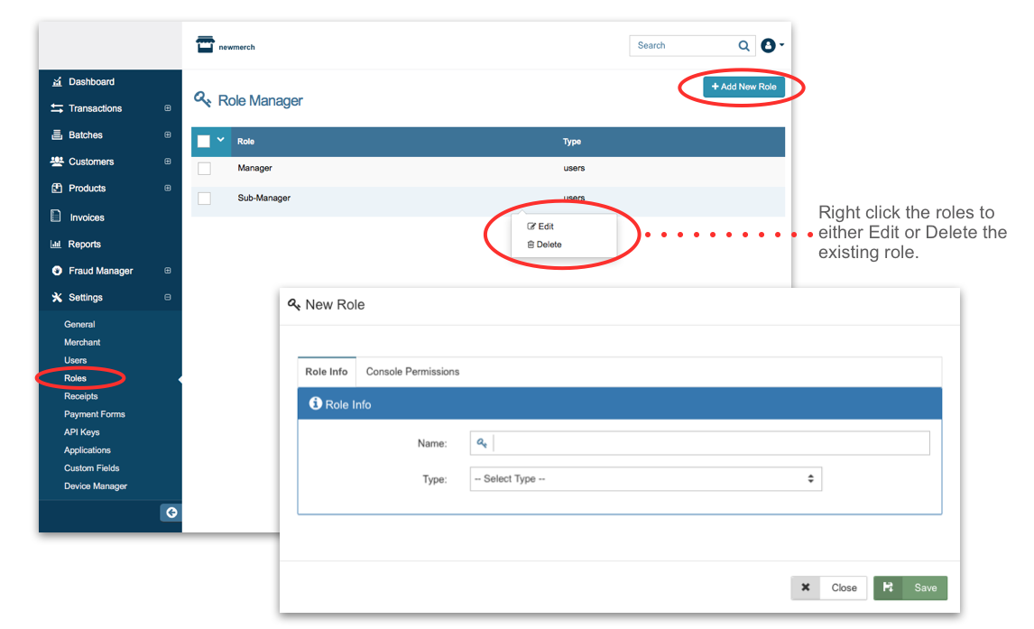The width and height of the screenshot is (1034, 629).
Task: Click the Invoices document icon
Action: 56,217
